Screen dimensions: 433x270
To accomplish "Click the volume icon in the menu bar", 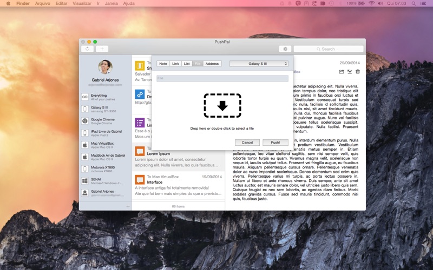I will point(380,3).
